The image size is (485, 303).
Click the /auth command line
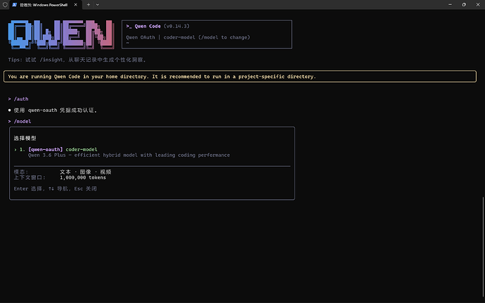click(x=21, y=99)
